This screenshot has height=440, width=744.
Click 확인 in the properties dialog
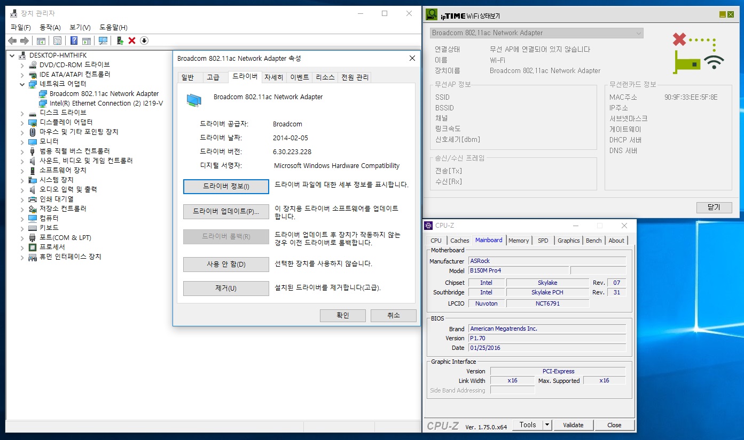pos(343,316)
